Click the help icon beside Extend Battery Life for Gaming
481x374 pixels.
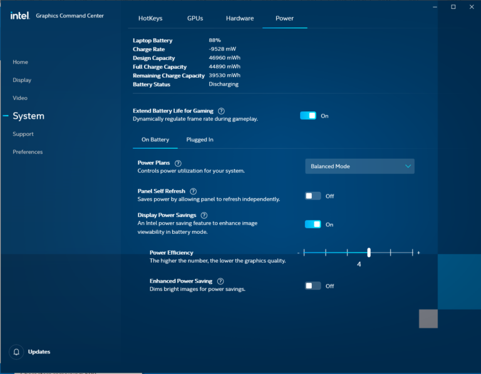coord(221,111)
